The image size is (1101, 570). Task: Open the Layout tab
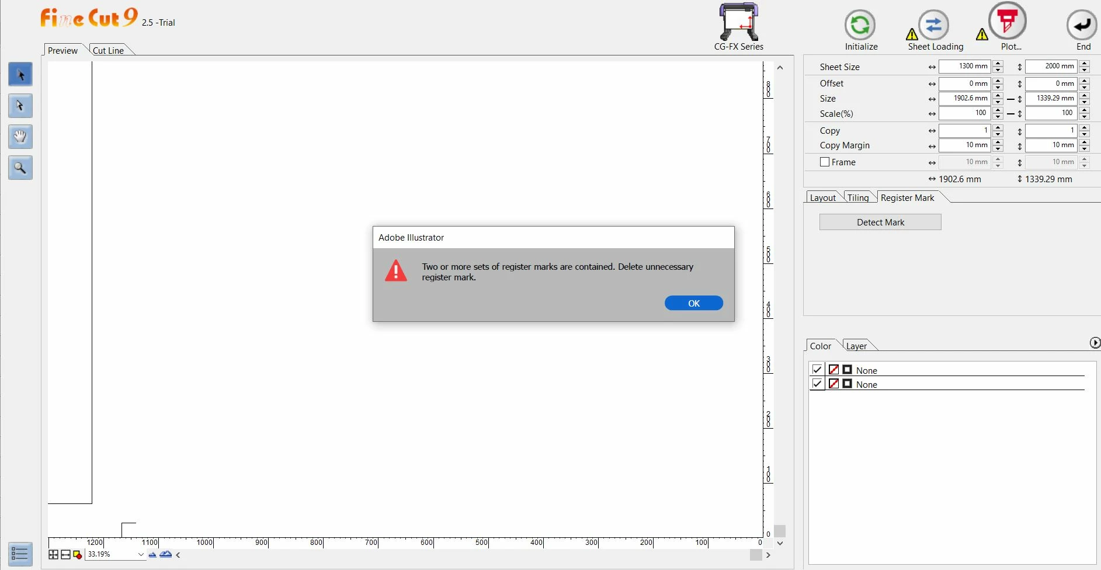point(823,197)
